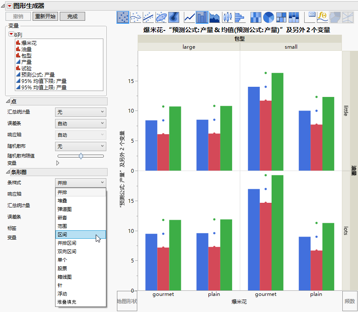The width and height of the screenshot is (358, 312).
Task: Select the Area chart icon
Action: (215, 17)
